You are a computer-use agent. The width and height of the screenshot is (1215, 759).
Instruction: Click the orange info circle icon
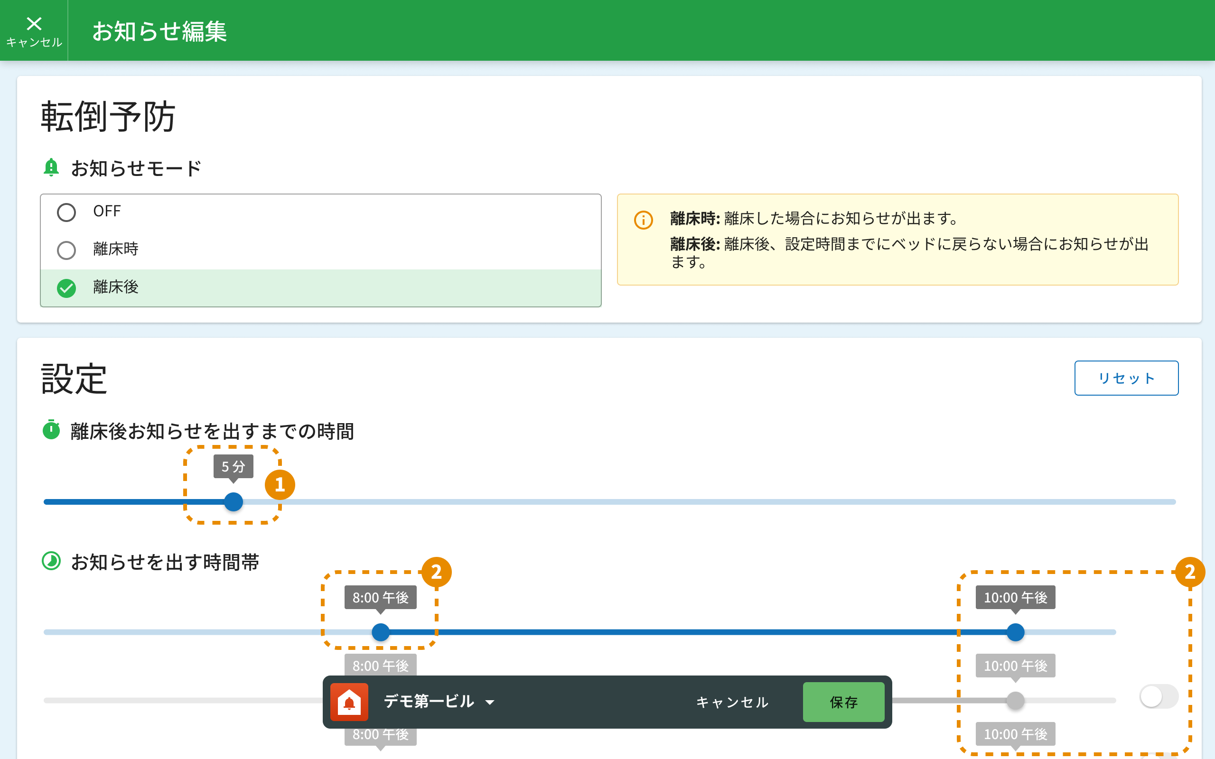point(643,220)
